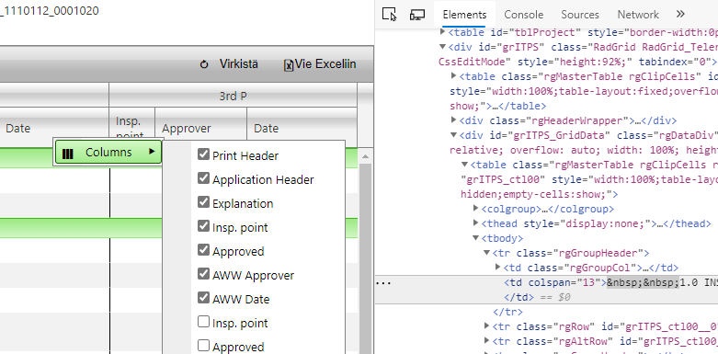Expand the colgroup element node
718x354 pixels.
click(476, 209)
